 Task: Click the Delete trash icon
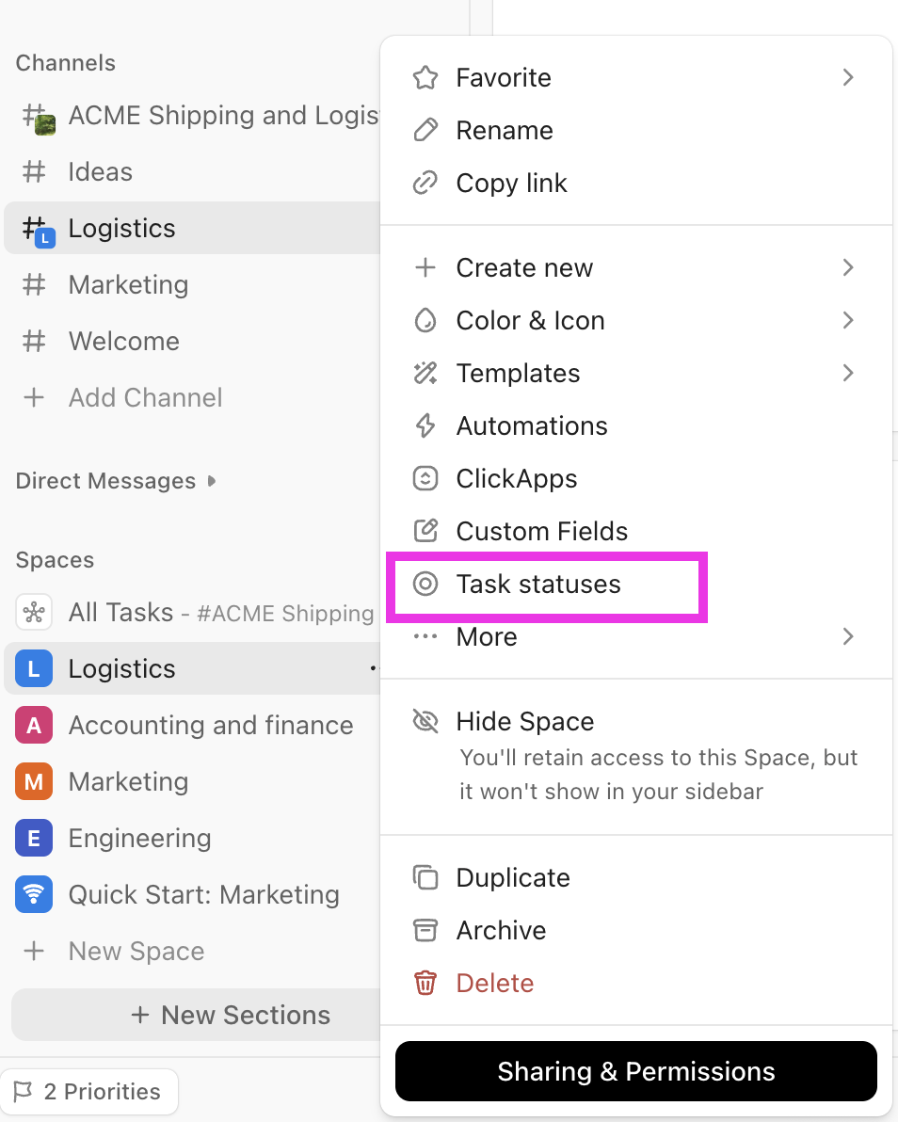coord(425,983)
